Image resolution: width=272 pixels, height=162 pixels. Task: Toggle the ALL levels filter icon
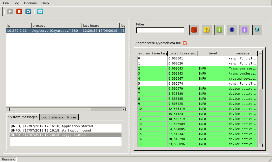coord(257,30)
